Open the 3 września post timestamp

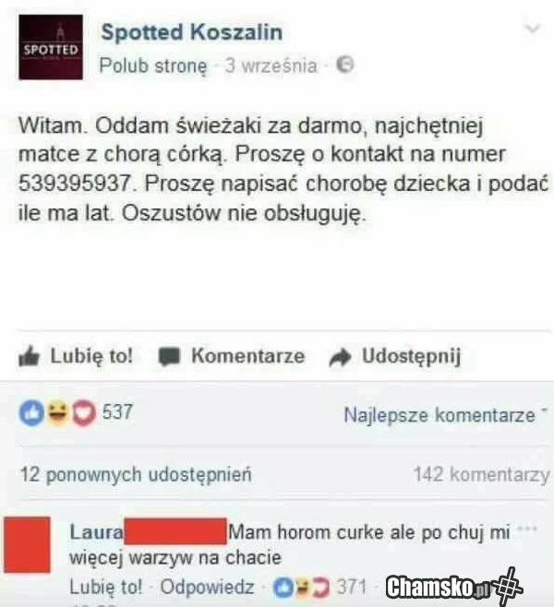271,65
